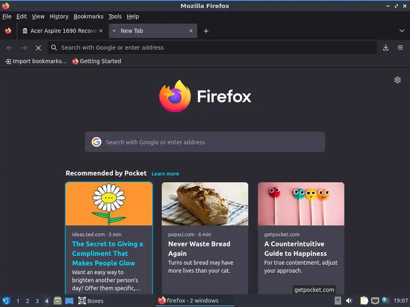Switch to workspace 4
The height and width of the screenshot is (307, 410).
pyautogui.click(x=47, y=301)
